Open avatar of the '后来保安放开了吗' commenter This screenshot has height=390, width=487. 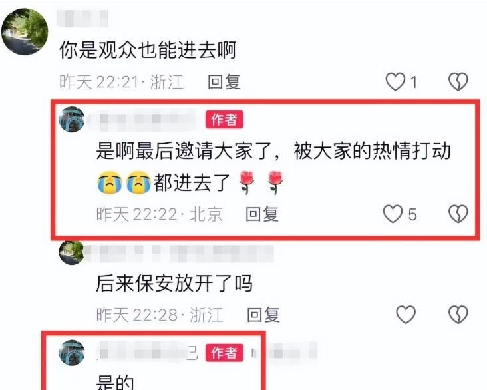coord(72,252)
